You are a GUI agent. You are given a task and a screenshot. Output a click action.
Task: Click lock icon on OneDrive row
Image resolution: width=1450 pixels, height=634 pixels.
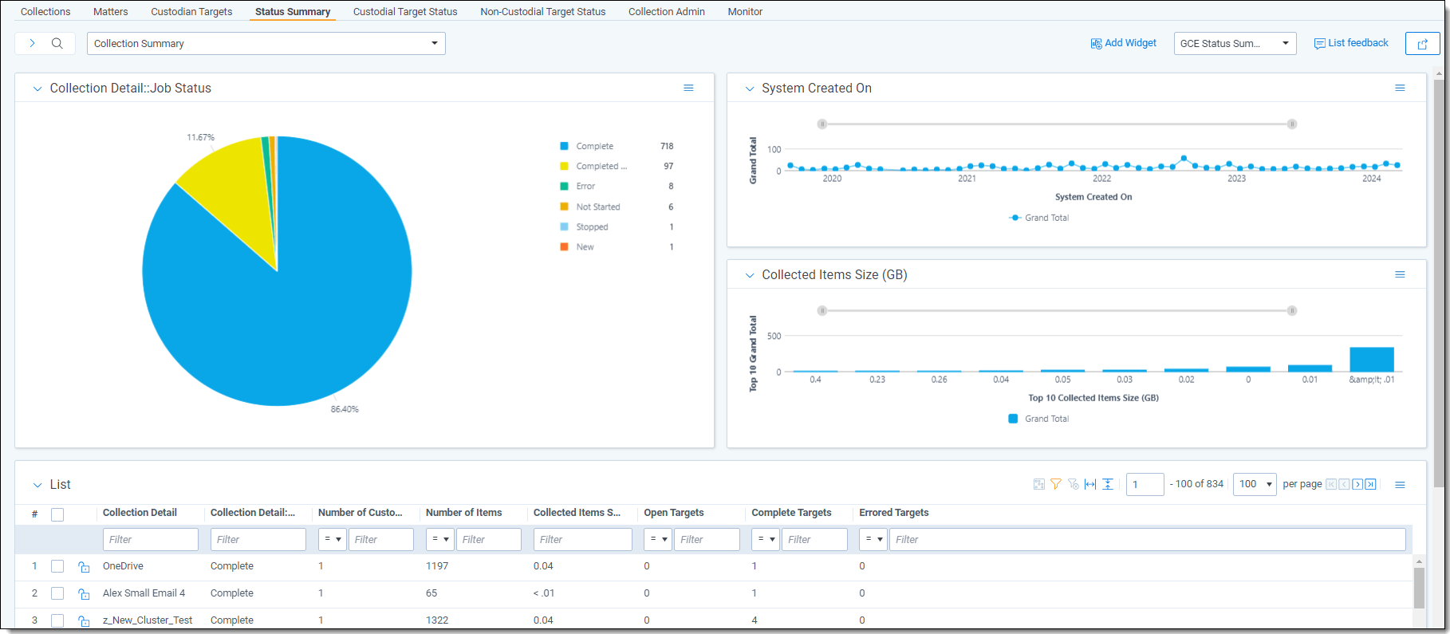pos(84,566)
